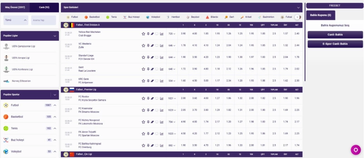Pin the VC Westerlo vs Zulte match

click(148, 46)
